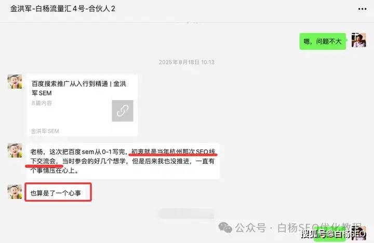The height and width of the screenshot is (243, 374).
Task: Open sender avatar beside 也算是了一个心事
Action: click(15, 192)
